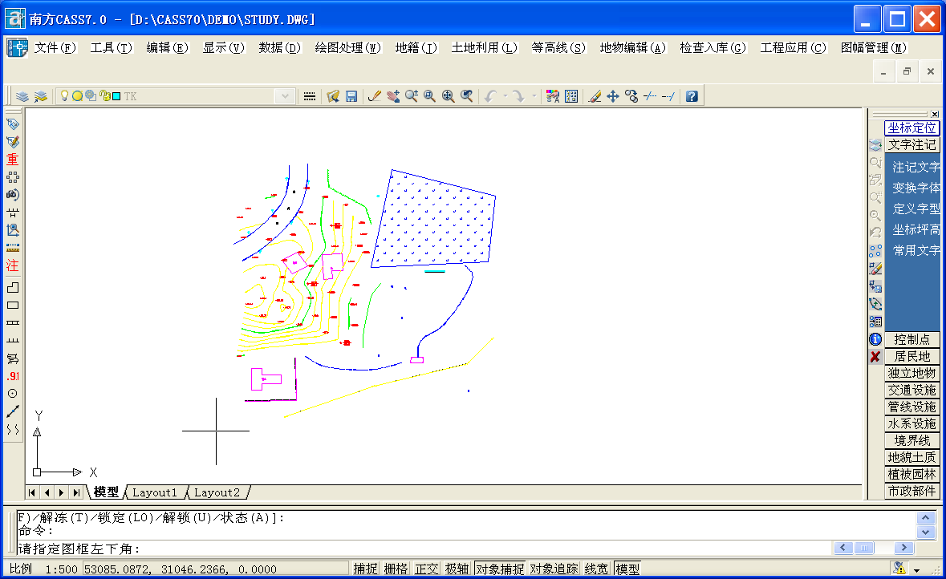This screenshot has height=579, width=946.
Task: Open the undo history dropdown arrow
Action: (x=505, y=96)
